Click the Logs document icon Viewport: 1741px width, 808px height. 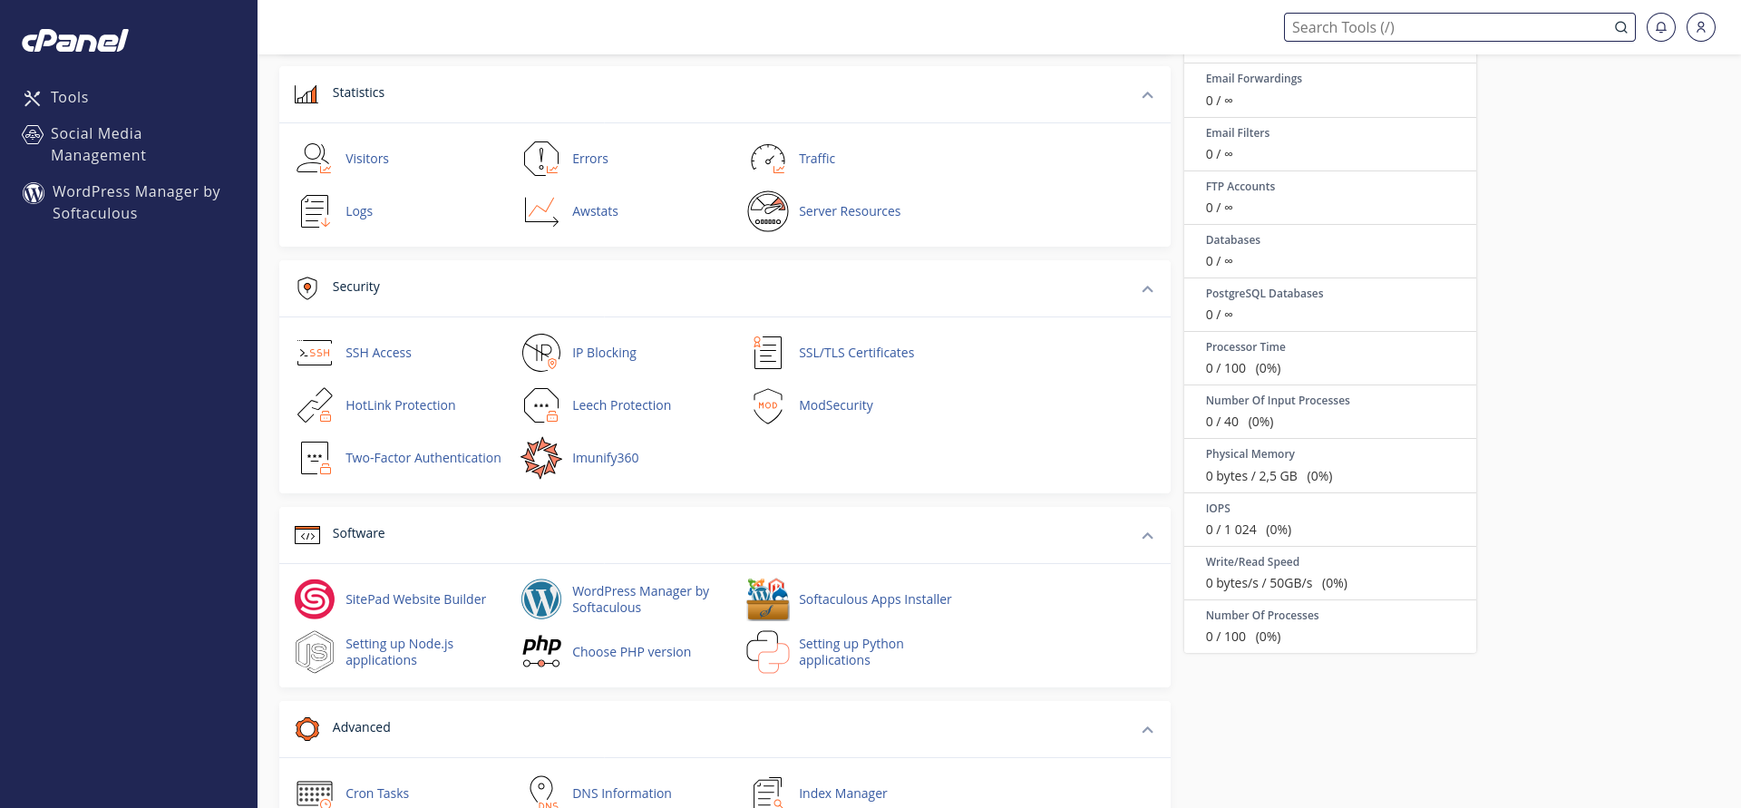[314, 211]
